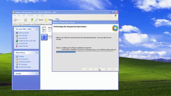171x96 pixels.
Task: Expand the Details panel
Action: pyautogui.click(x=37, y=73)
